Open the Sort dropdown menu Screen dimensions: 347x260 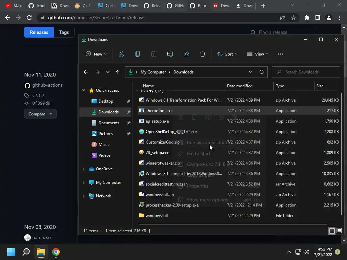(x=227, y=54)
